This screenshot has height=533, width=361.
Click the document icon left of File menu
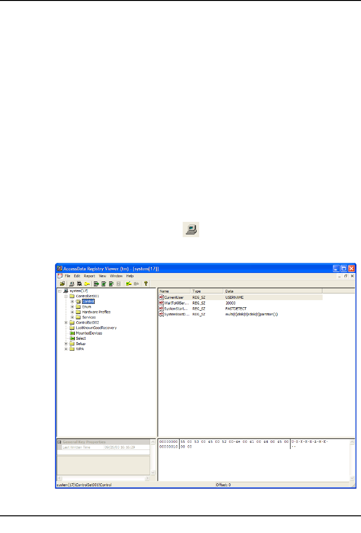[x=60, y=276]
